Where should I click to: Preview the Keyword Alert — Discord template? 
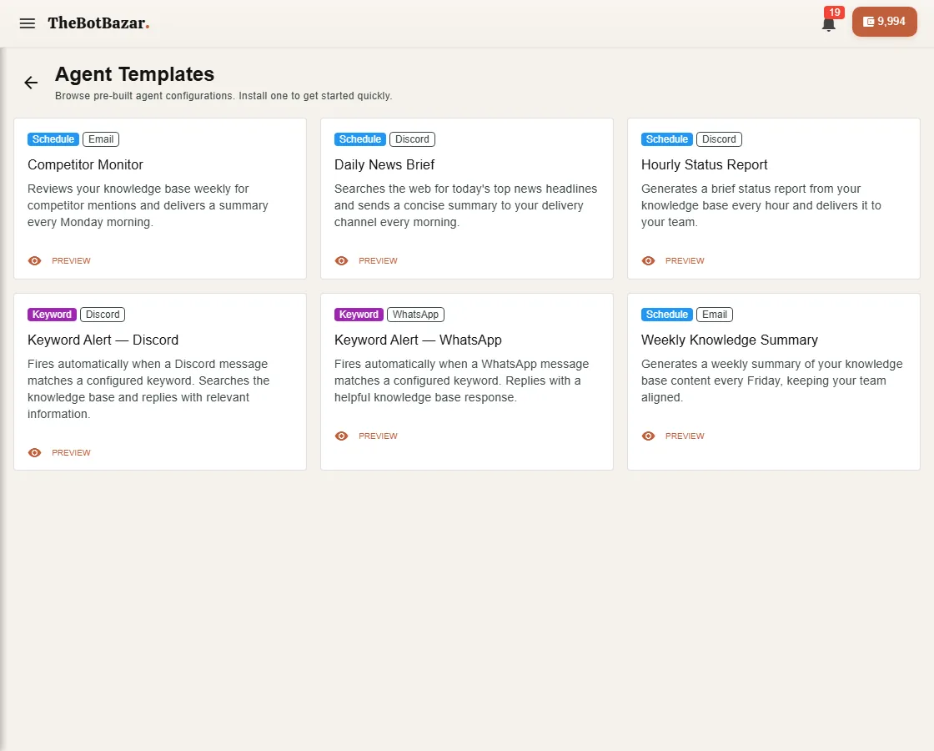[71, 452]
